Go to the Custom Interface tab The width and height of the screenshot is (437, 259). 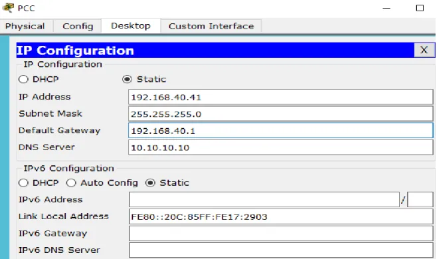pyautogui.click(x=211, y=26)
